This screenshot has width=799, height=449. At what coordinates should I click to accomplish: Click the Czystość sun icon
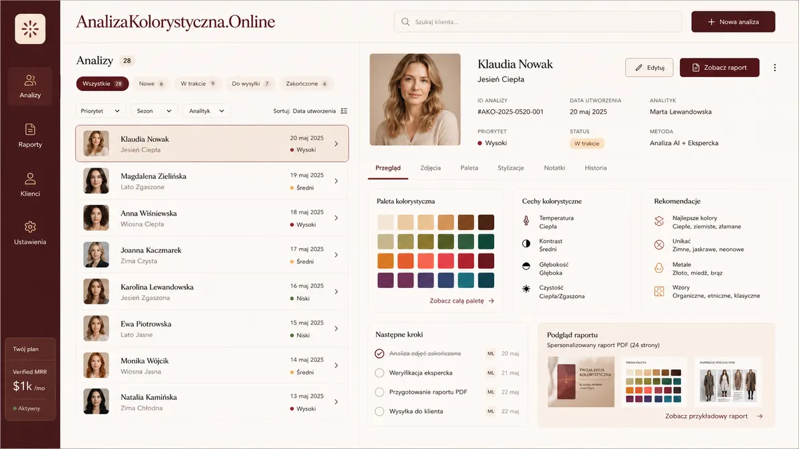526,289
